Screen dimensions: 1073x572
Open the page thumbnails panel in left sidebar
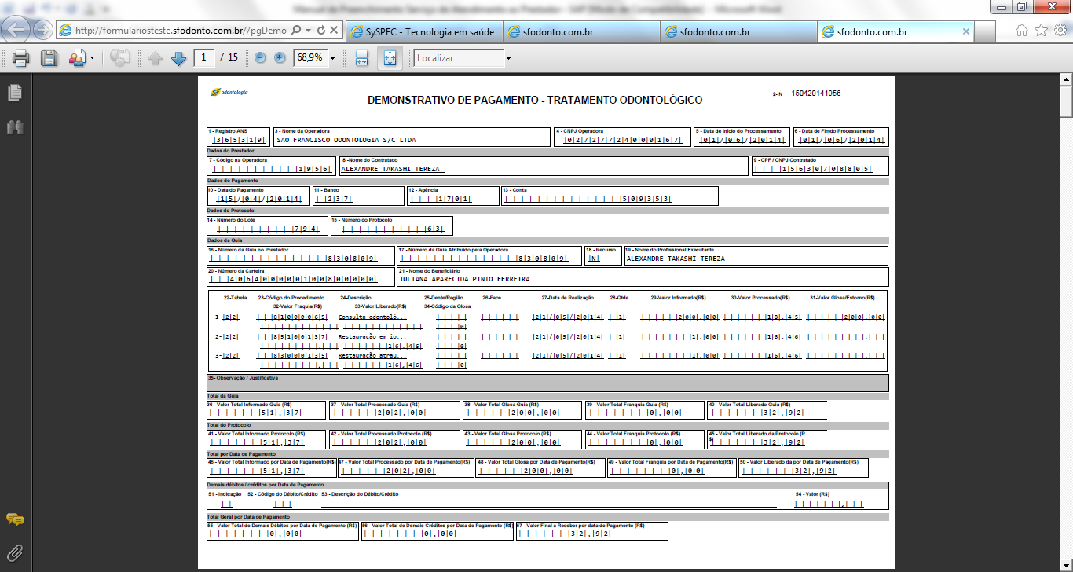click(14, 93)
